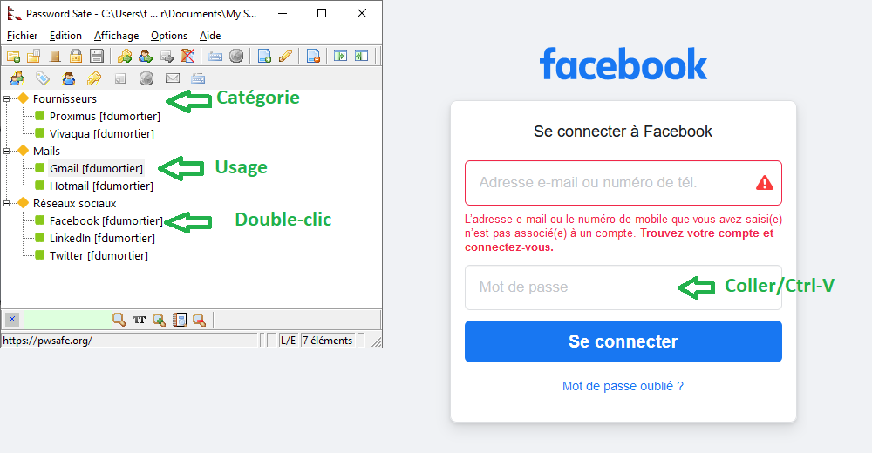This screenshot has height=453, width=872.
Task: Click the Se connecter button
Action: tap(623, 341)
